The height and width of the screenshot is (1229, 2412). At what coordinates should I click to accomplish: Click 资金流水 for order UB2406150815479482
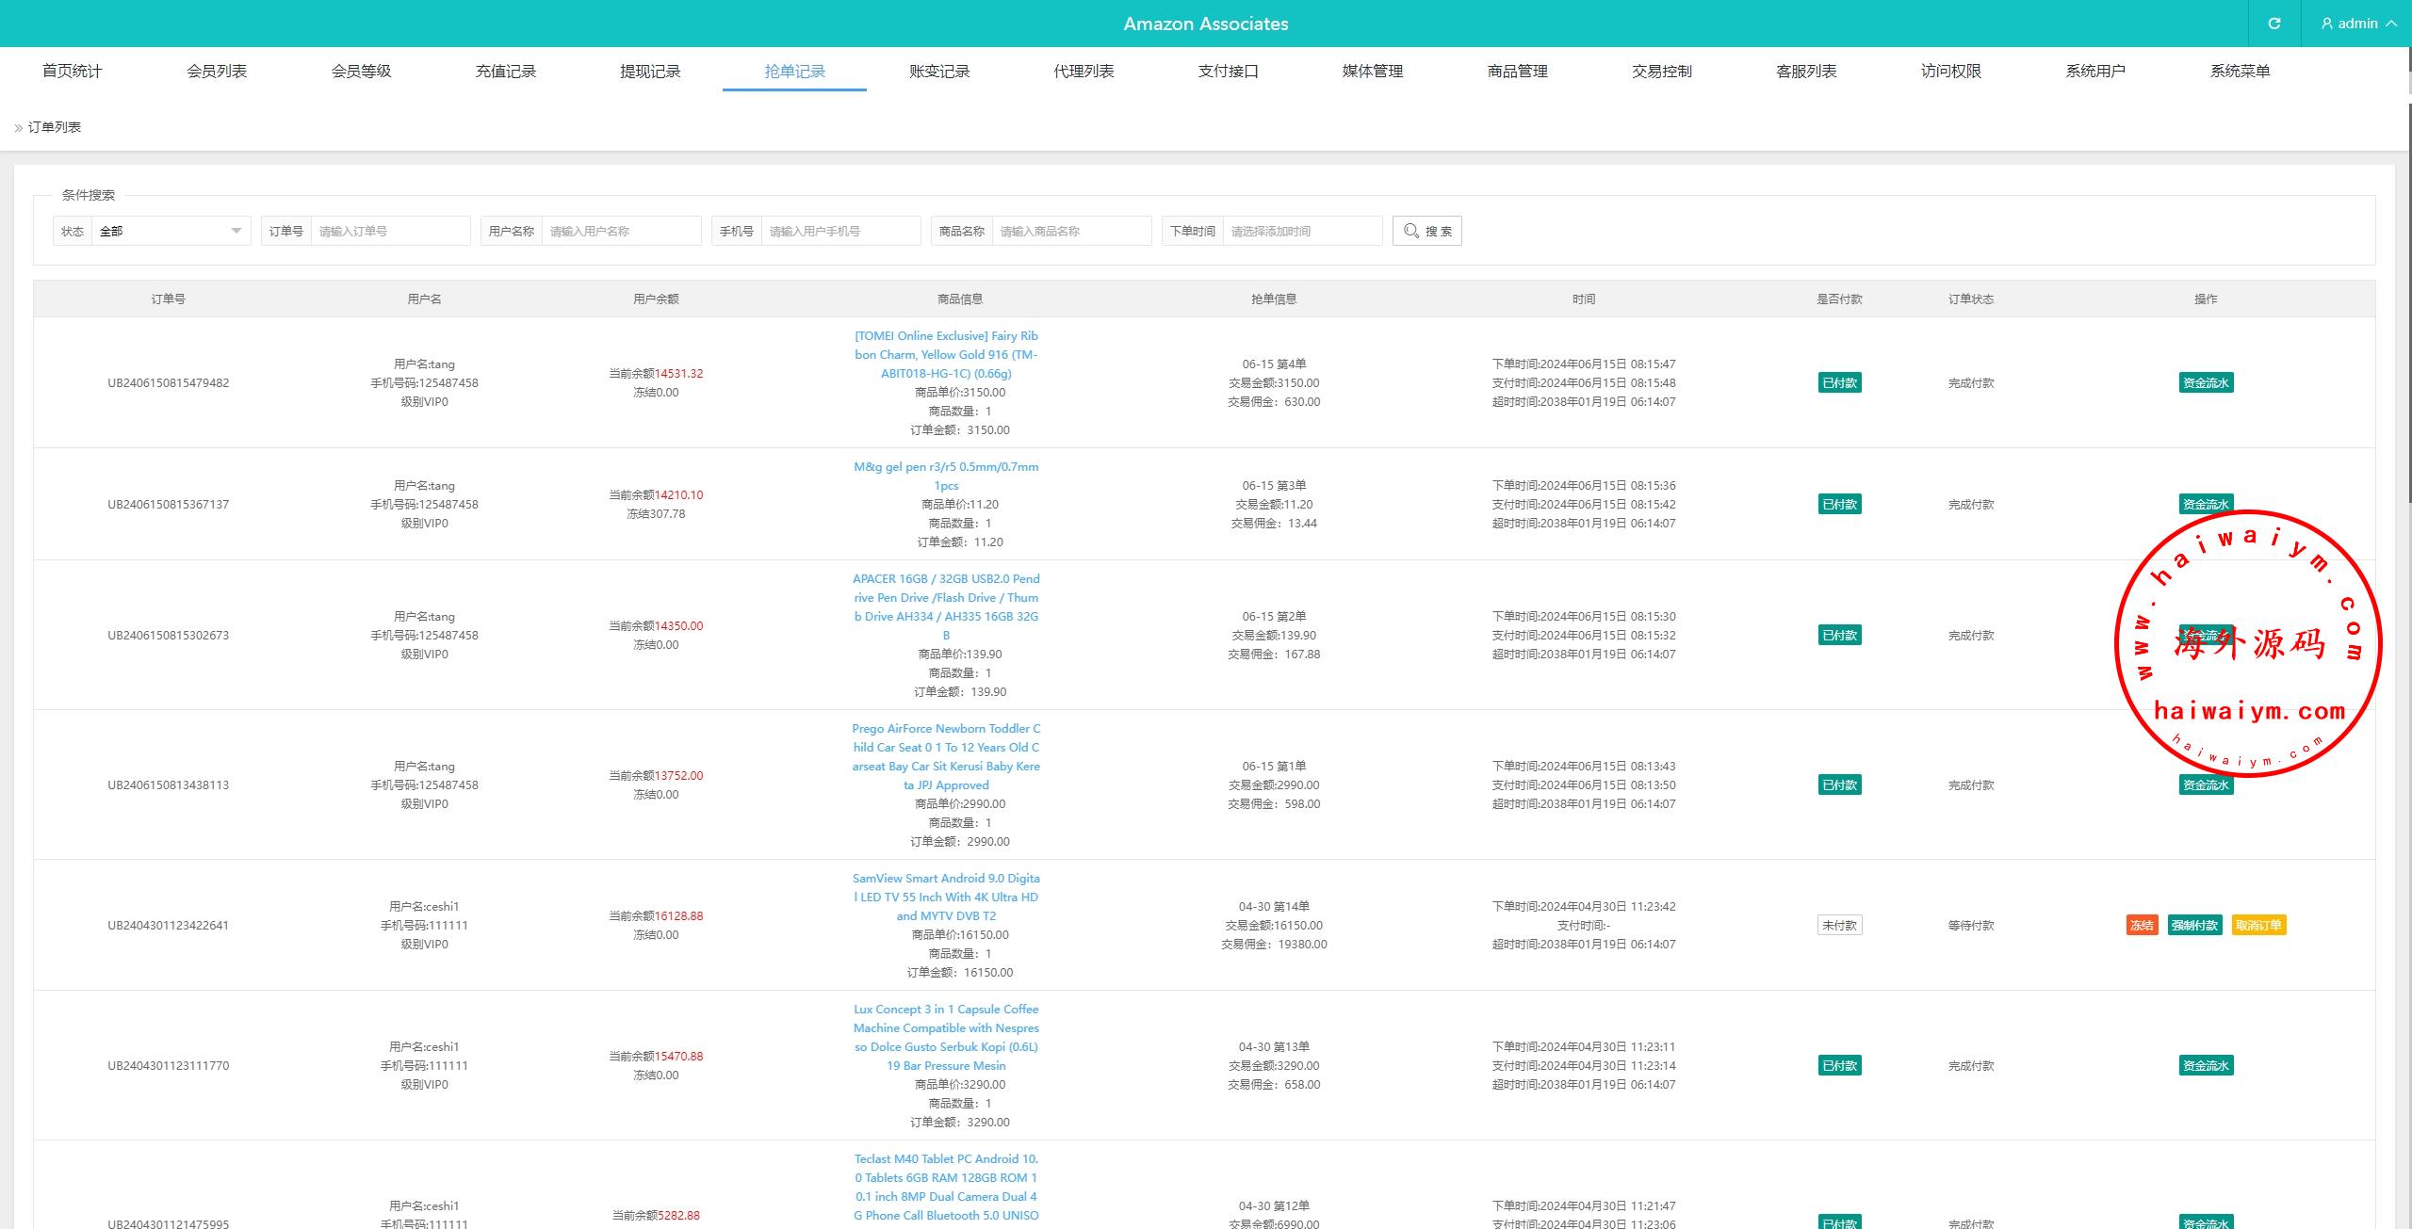coord(2205,382)
